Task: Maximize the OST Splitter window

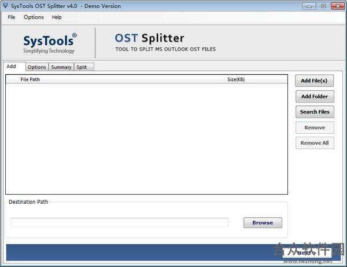Action: coord(323,6)
